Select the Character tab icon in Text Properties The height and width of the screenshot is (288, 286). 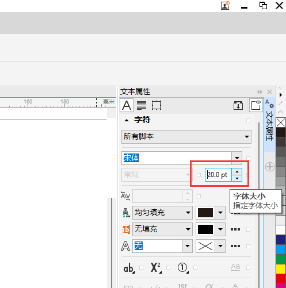pyautogui.click(x=127, y=105)
